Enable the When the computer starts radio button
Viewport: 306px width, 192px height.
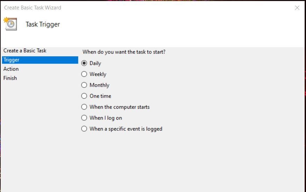click(x=84, y=107)
